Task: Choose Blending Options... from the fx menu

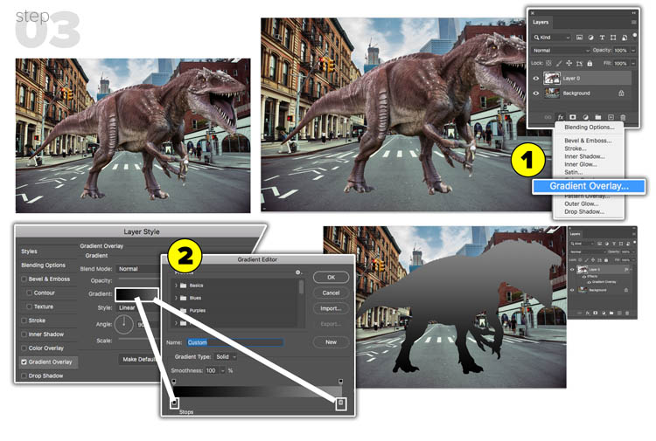Action: pos(589,127)
